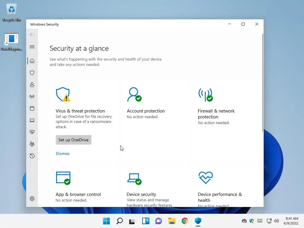
Task: Open Device security laptop sidebar icon
Action: pos(32,121)
